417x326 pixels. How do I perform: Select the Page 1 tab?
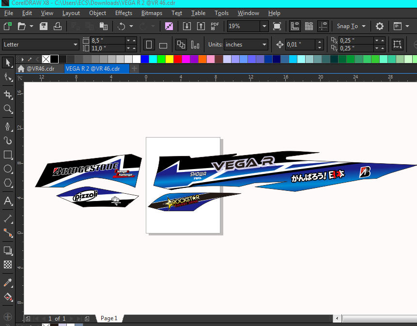click(109, 318)
